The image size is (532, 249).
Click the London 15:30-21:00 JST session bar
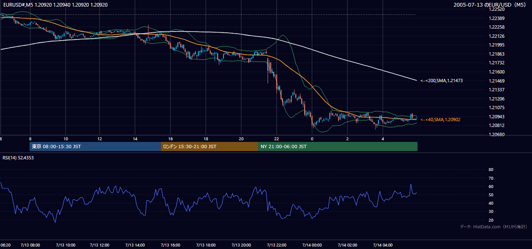[209, 146]
